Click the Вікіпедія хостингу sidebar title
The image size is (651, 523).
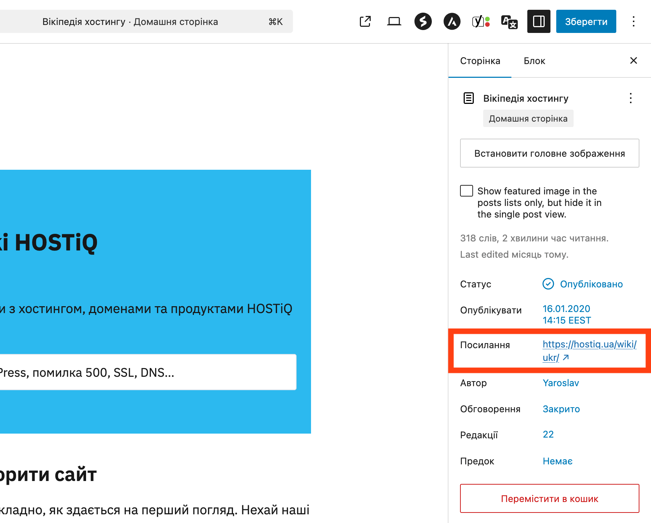pyautogui.click(x=526, y=98)
